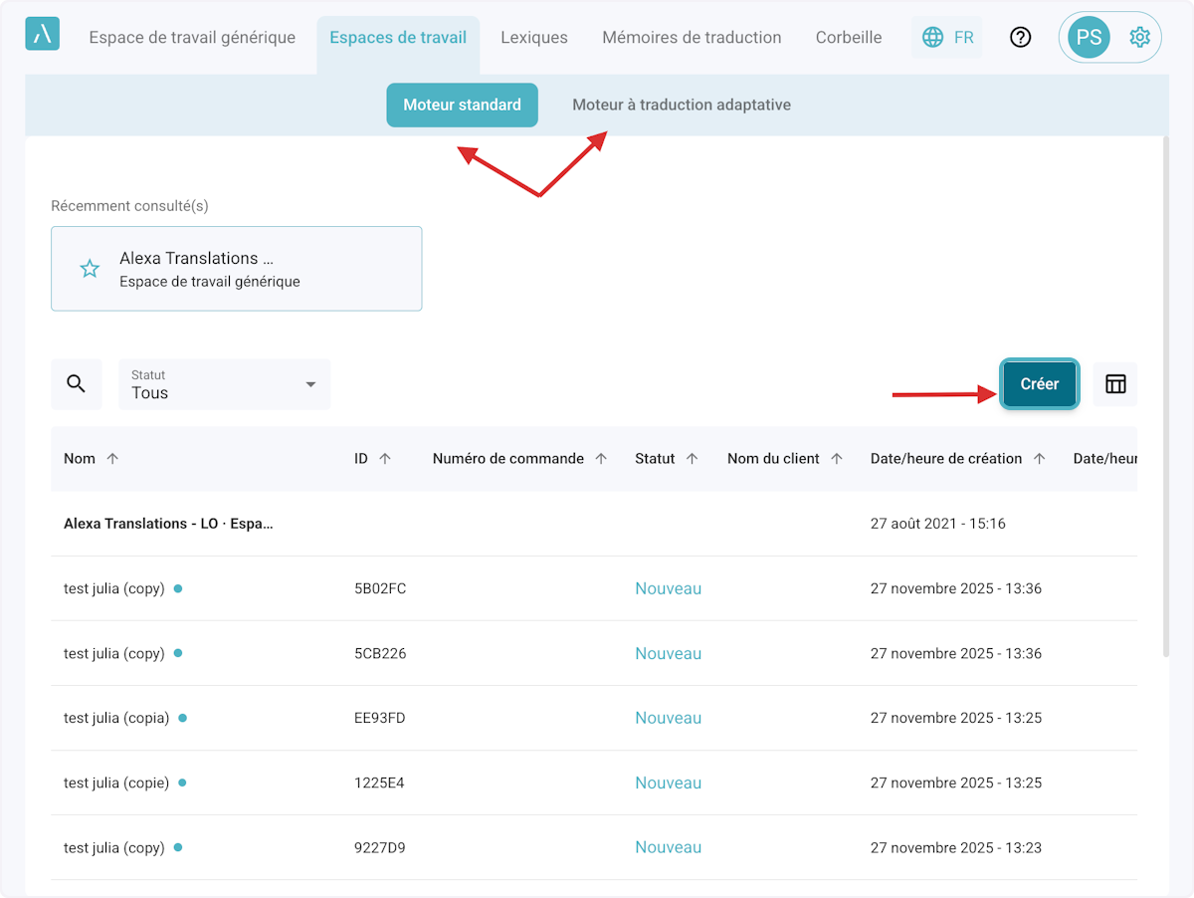Star the Alexa Translations recent workspace
The image size is (1194, 898).
(90, 269)
